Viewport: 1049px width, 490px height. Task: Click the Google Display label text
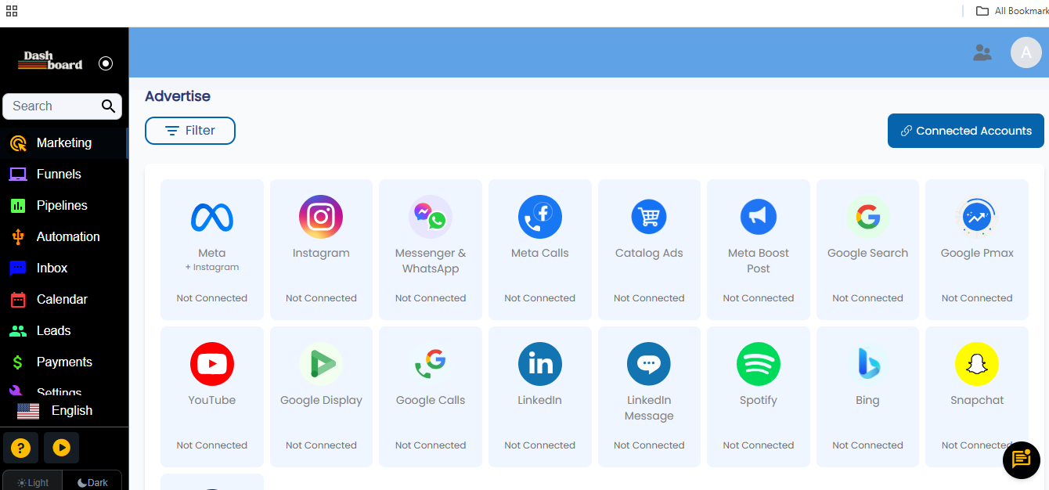(x=321, y=401)
